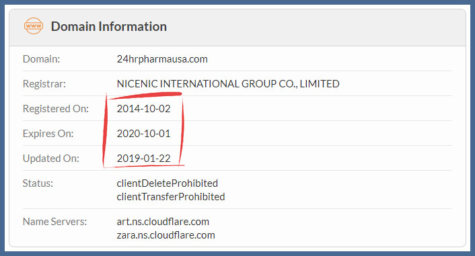Viewport: 475px width, 256px height.
Task: Click the Registrar: label
Action: (44, 84)
